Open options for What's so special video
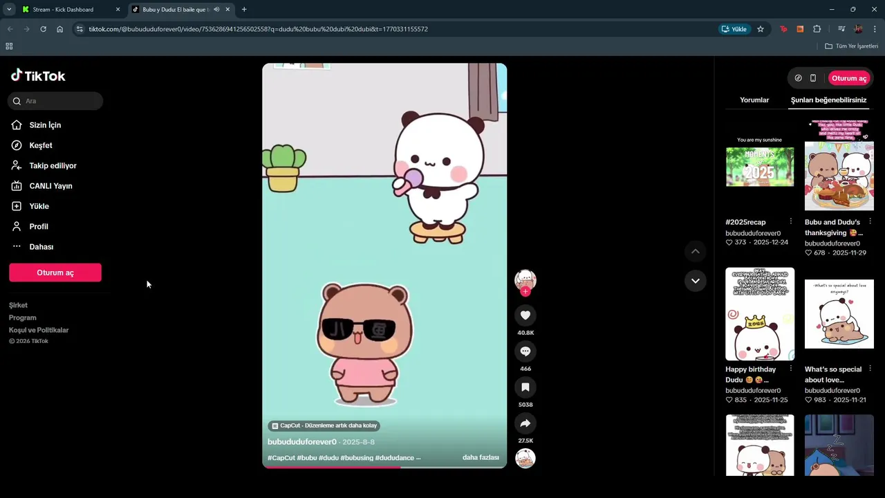Image resolution: width=885 pixels, height=498 pixels. pos(870,369)
